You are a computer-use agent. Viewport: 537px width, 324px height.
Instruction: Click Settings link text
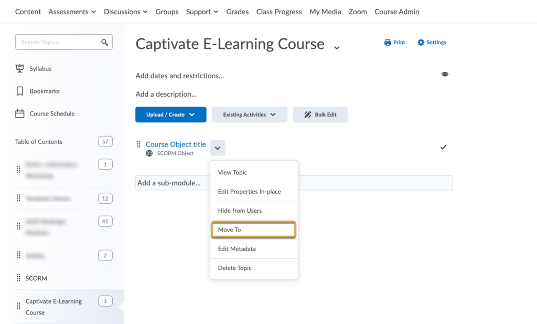pyautogui.click(x=436, y=43)
